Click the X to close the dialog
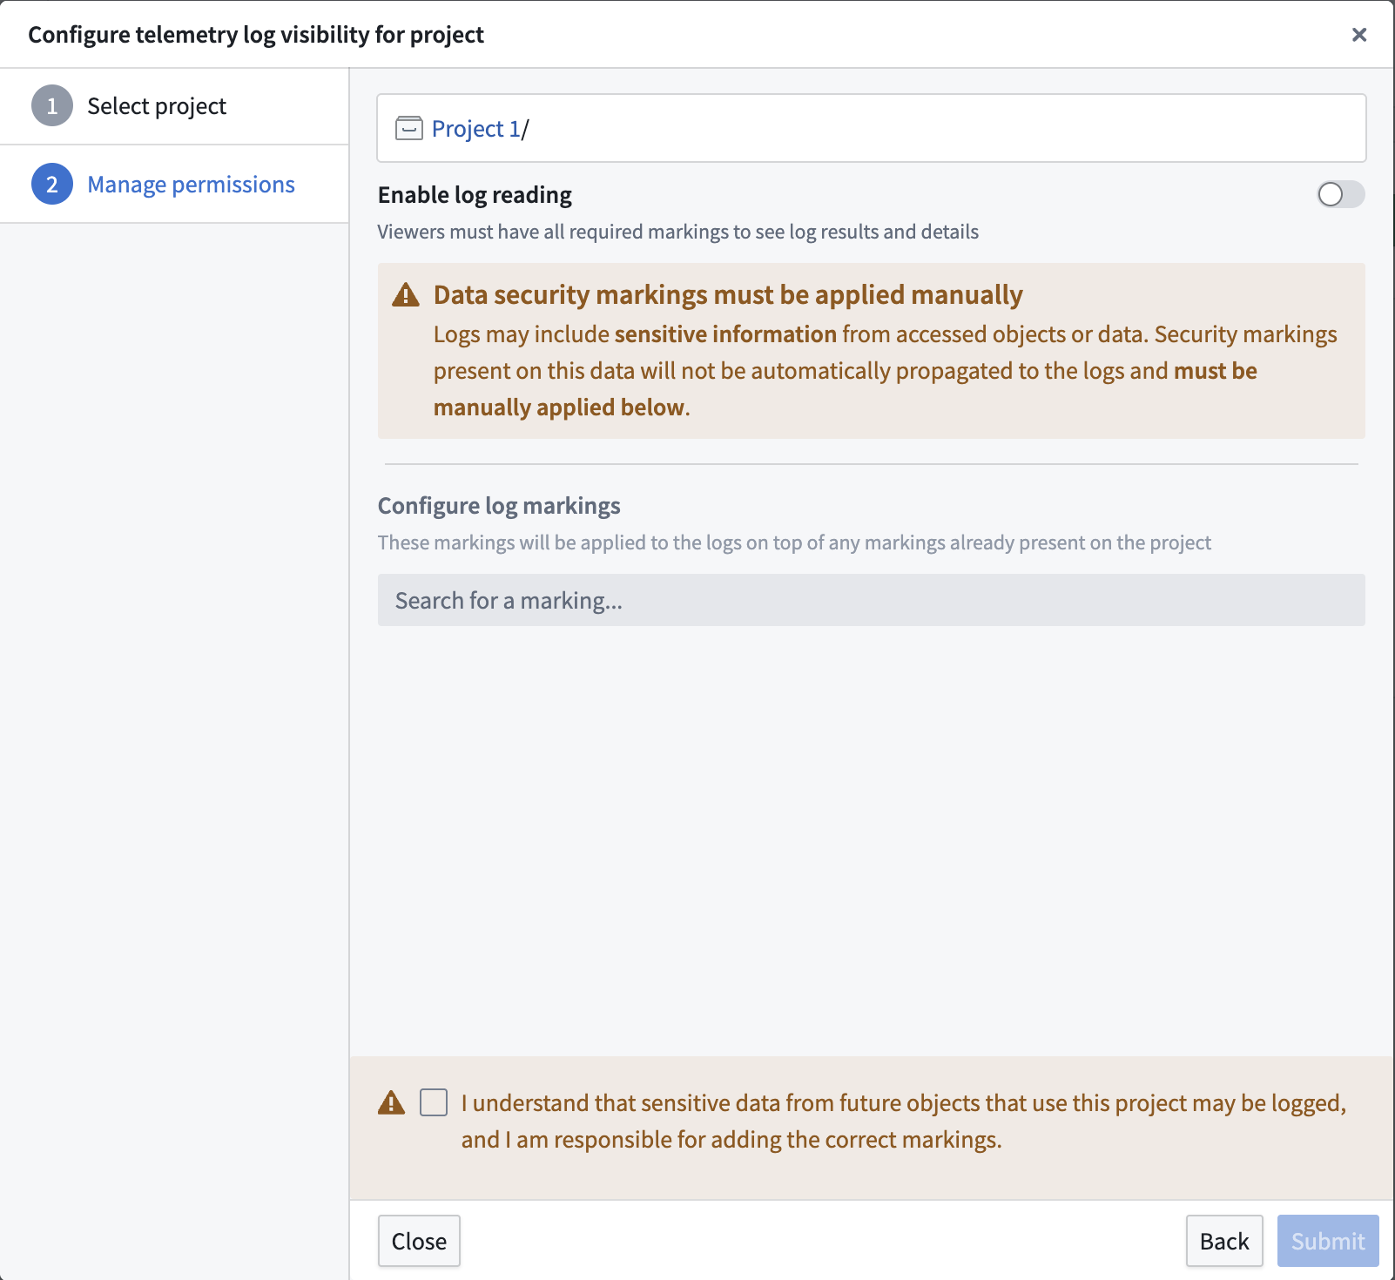This screenshot has width=1395, height=1280. click(1358, 35)
